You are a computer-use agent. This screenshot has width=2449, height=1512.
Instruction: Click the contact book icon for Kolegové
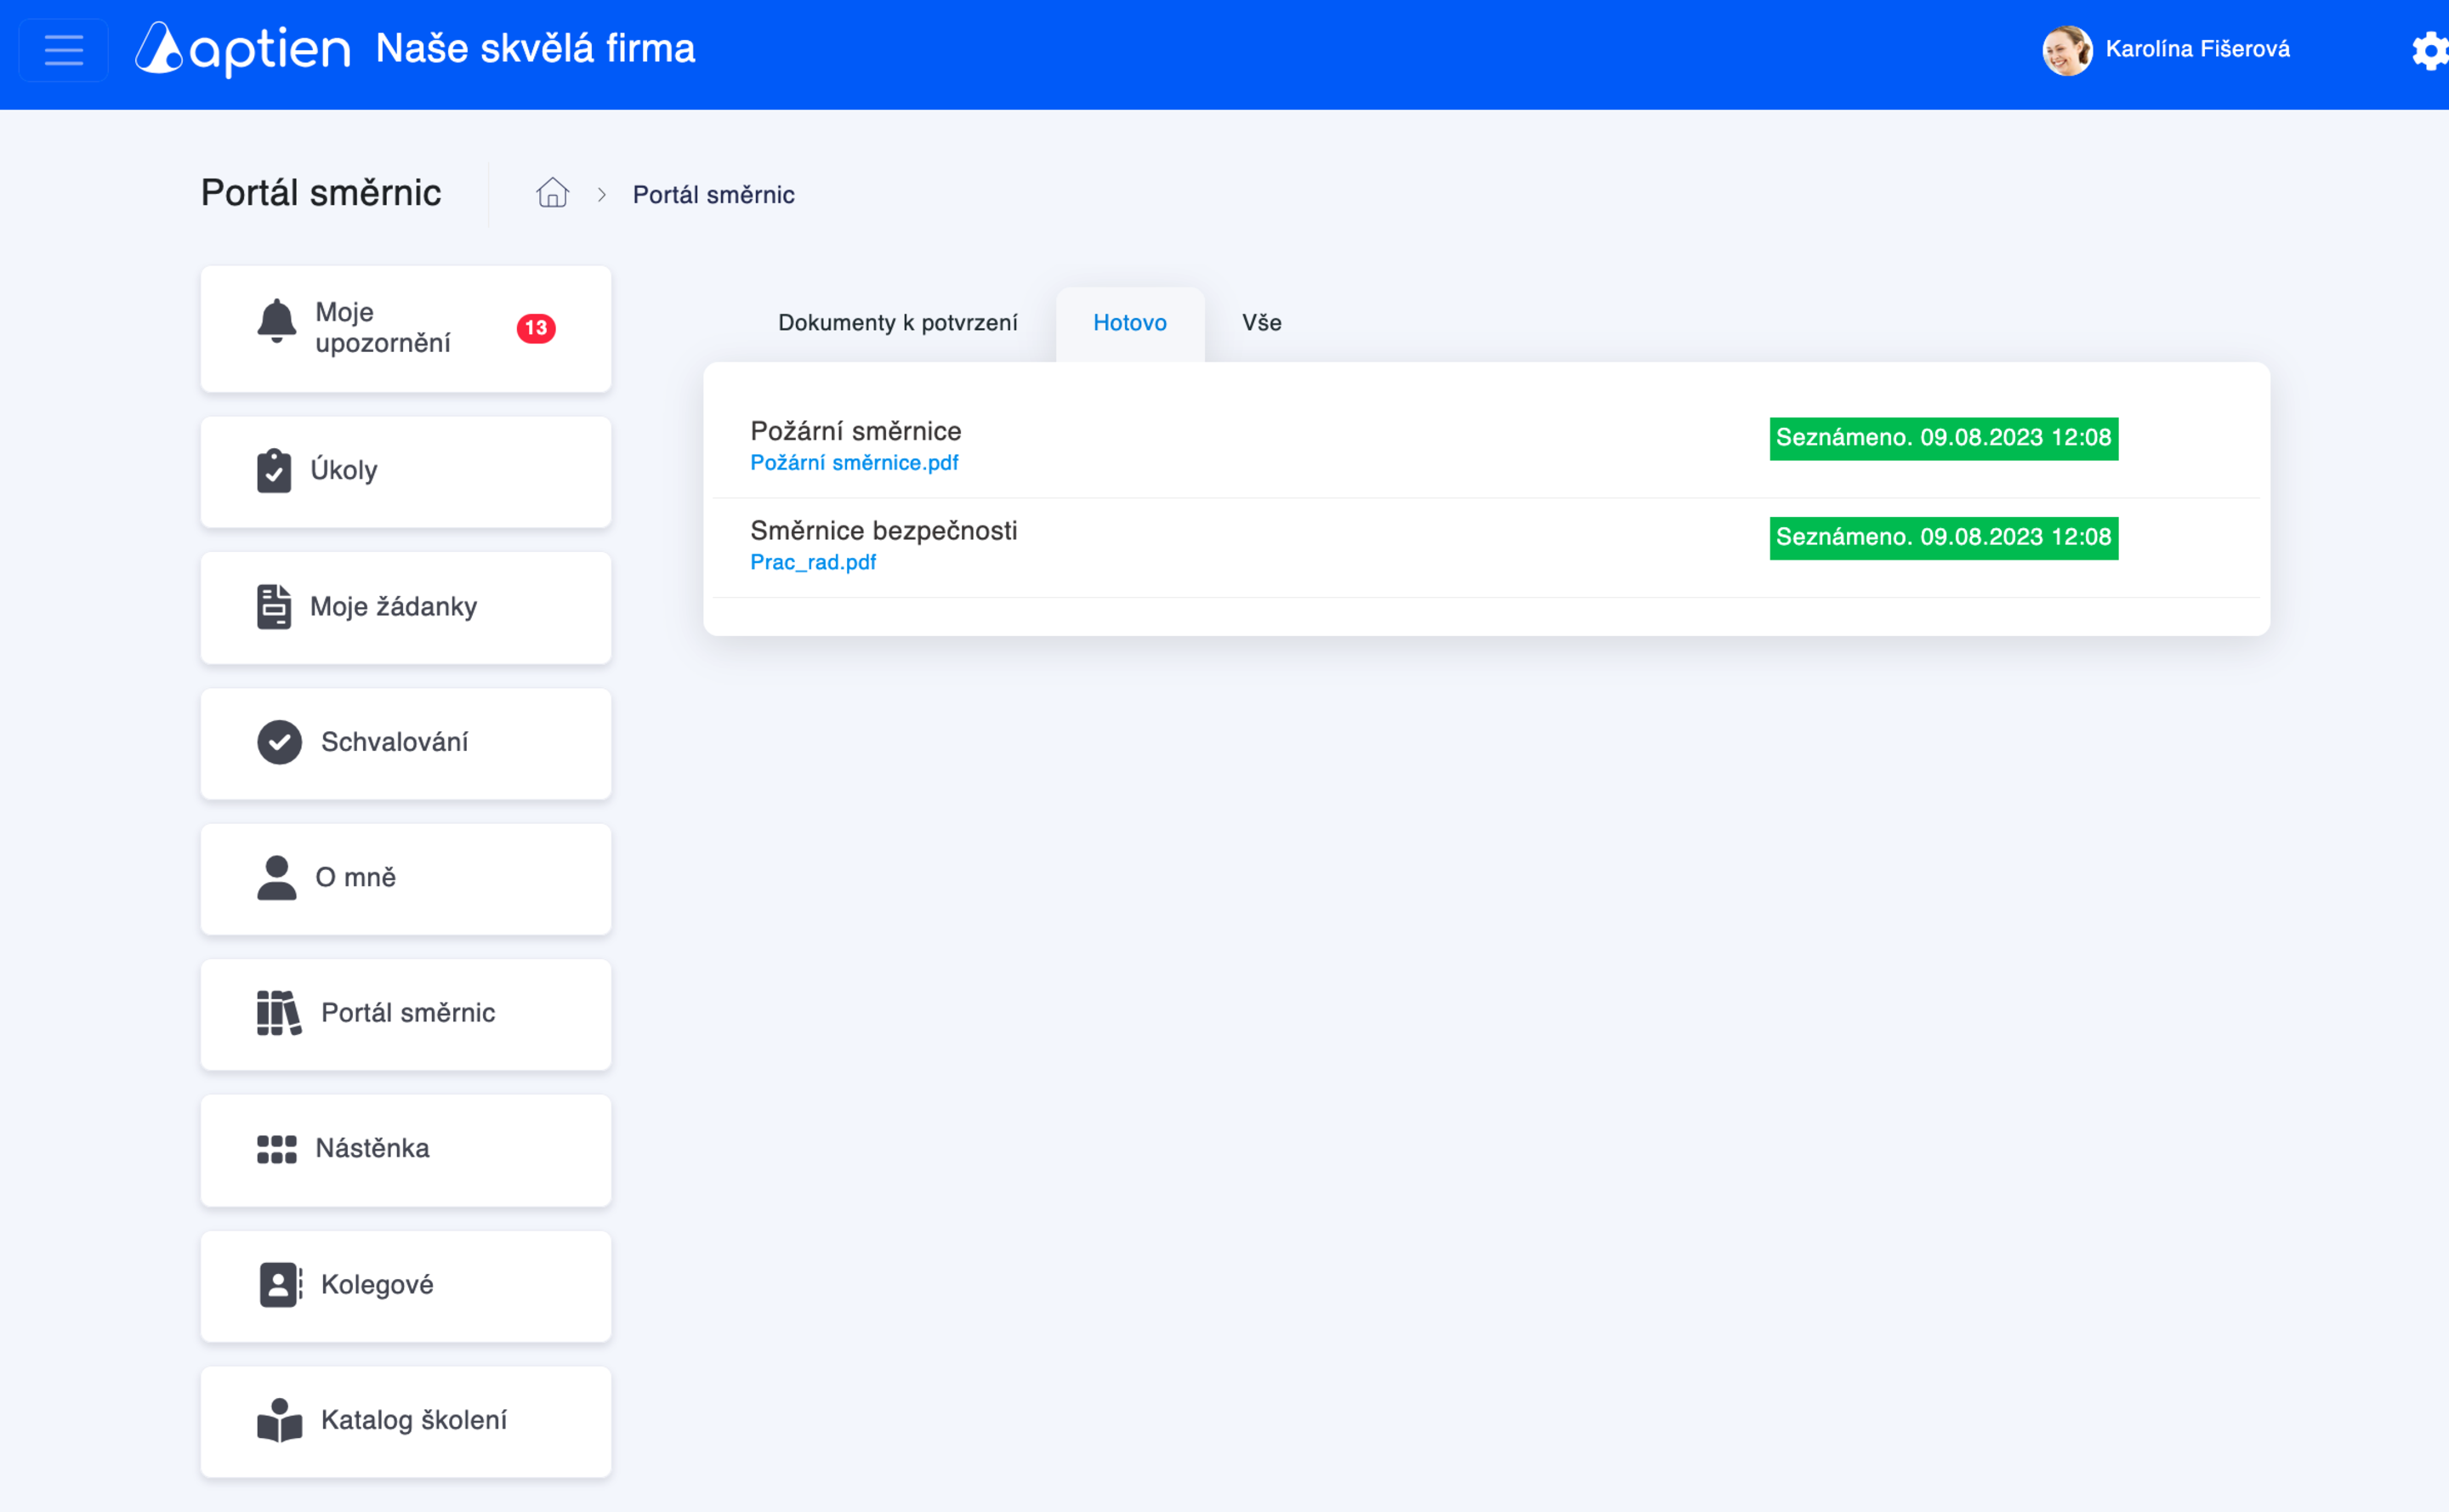[x=279, y=1285]
